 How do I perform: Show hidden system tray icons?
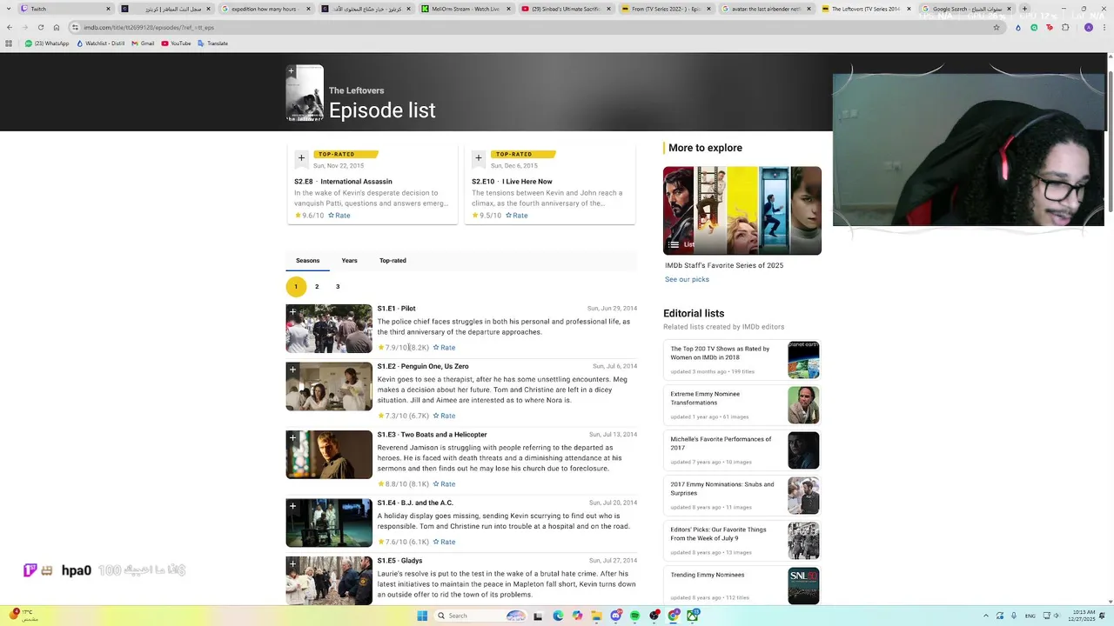[x=986, y=616]
